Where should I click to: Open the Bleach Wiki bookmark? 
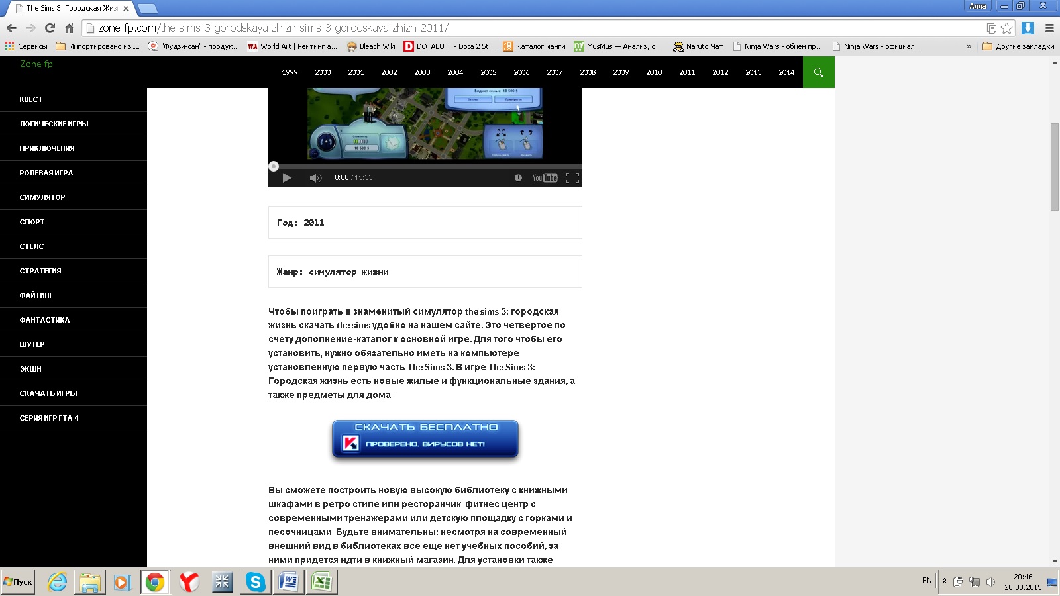[x=371, y=46]
